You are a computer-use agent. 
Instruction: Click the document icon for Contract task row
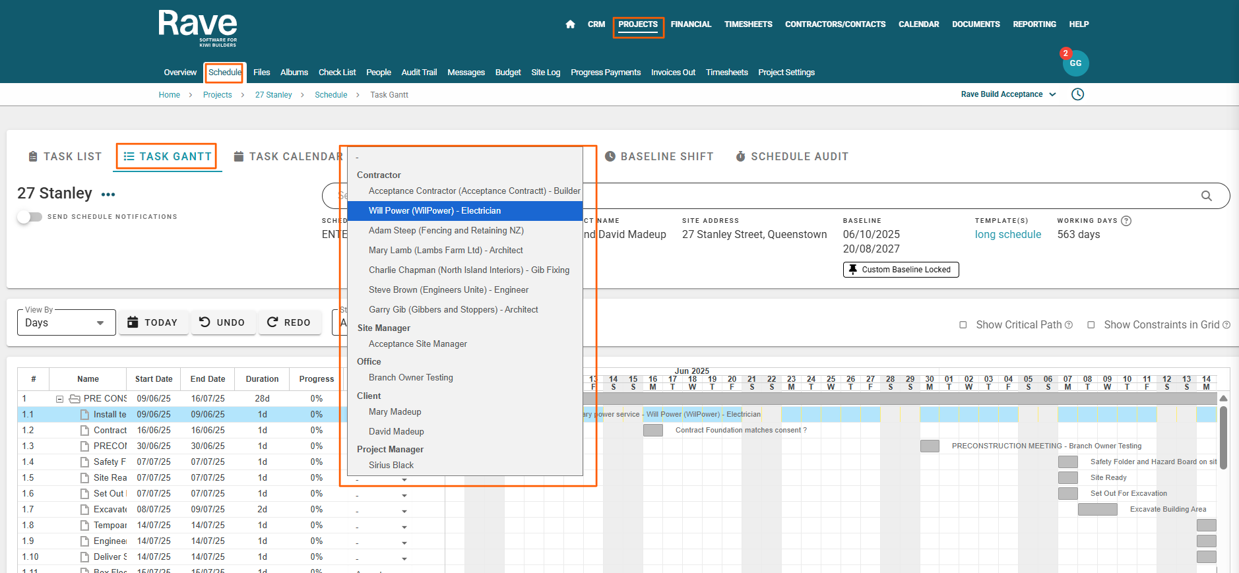click(x=84, y=431)
